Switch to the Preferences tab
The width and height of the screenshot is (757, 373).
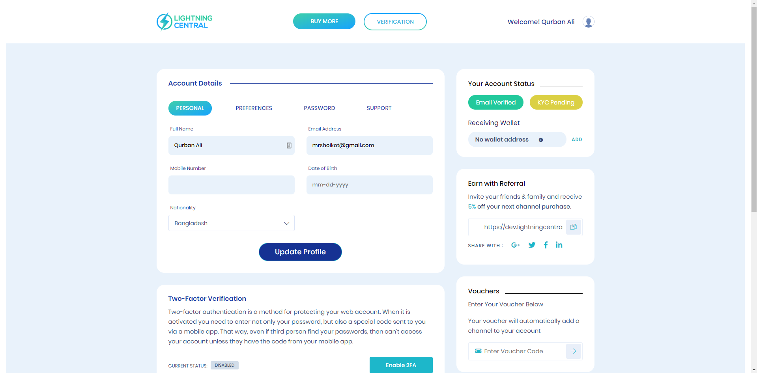pyautogui.click(x=254, y=108)
